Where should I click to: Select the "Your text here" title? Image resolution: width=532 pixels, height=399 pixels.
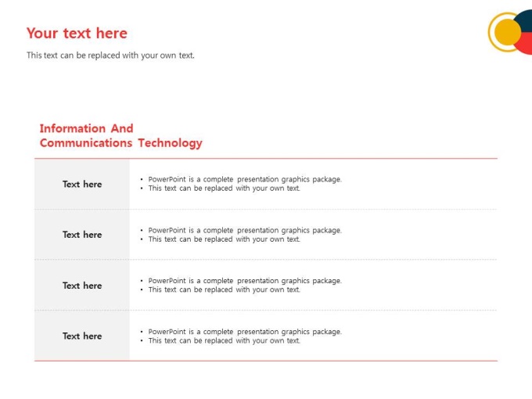coord(77,33)
